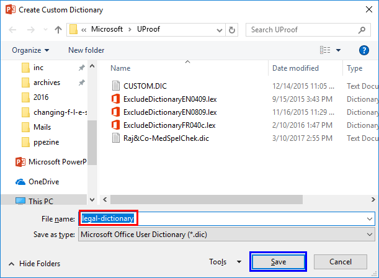379x278 pixels.
Task: Click the Raj&Co-MedSpelChek.dic document icon
Action: point(116,138)
